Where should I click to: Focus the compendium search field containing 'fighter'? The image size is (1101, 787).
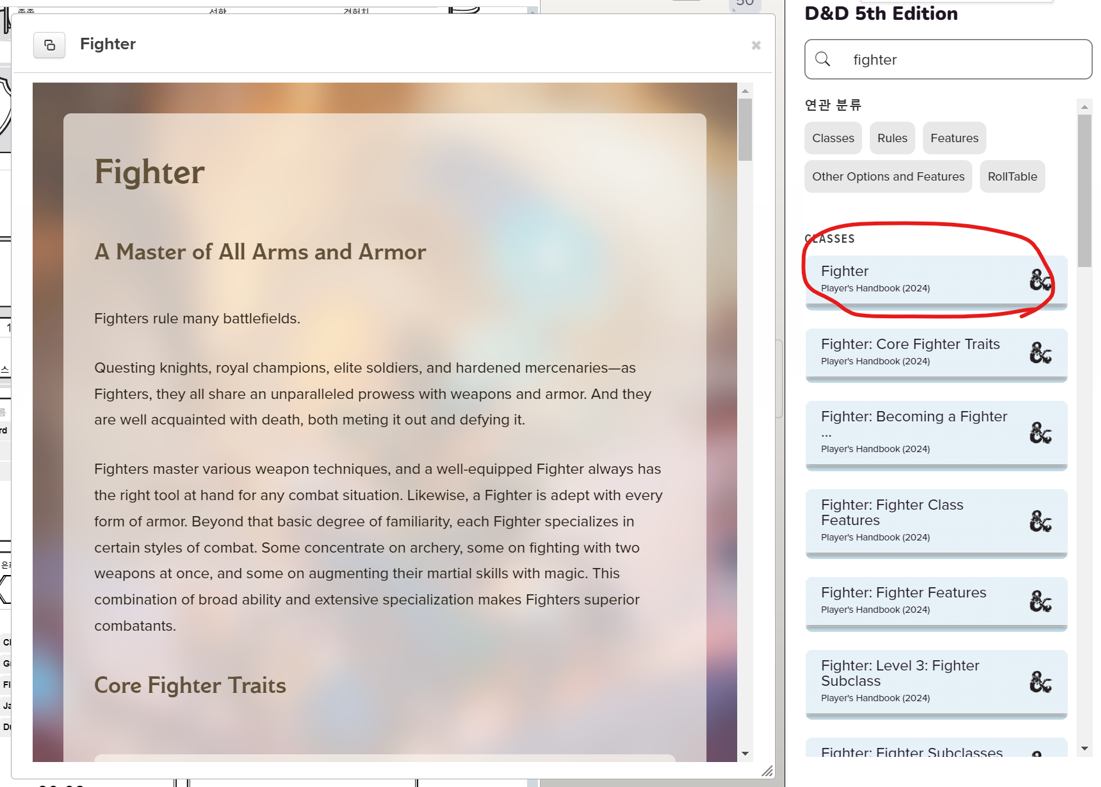pos(948,60)
